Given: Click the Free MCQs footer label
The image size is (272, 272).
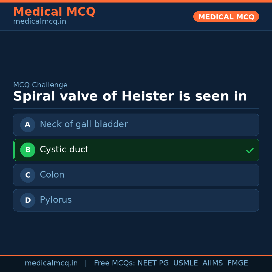Looking at the screenshot, I should pos(114,263).
